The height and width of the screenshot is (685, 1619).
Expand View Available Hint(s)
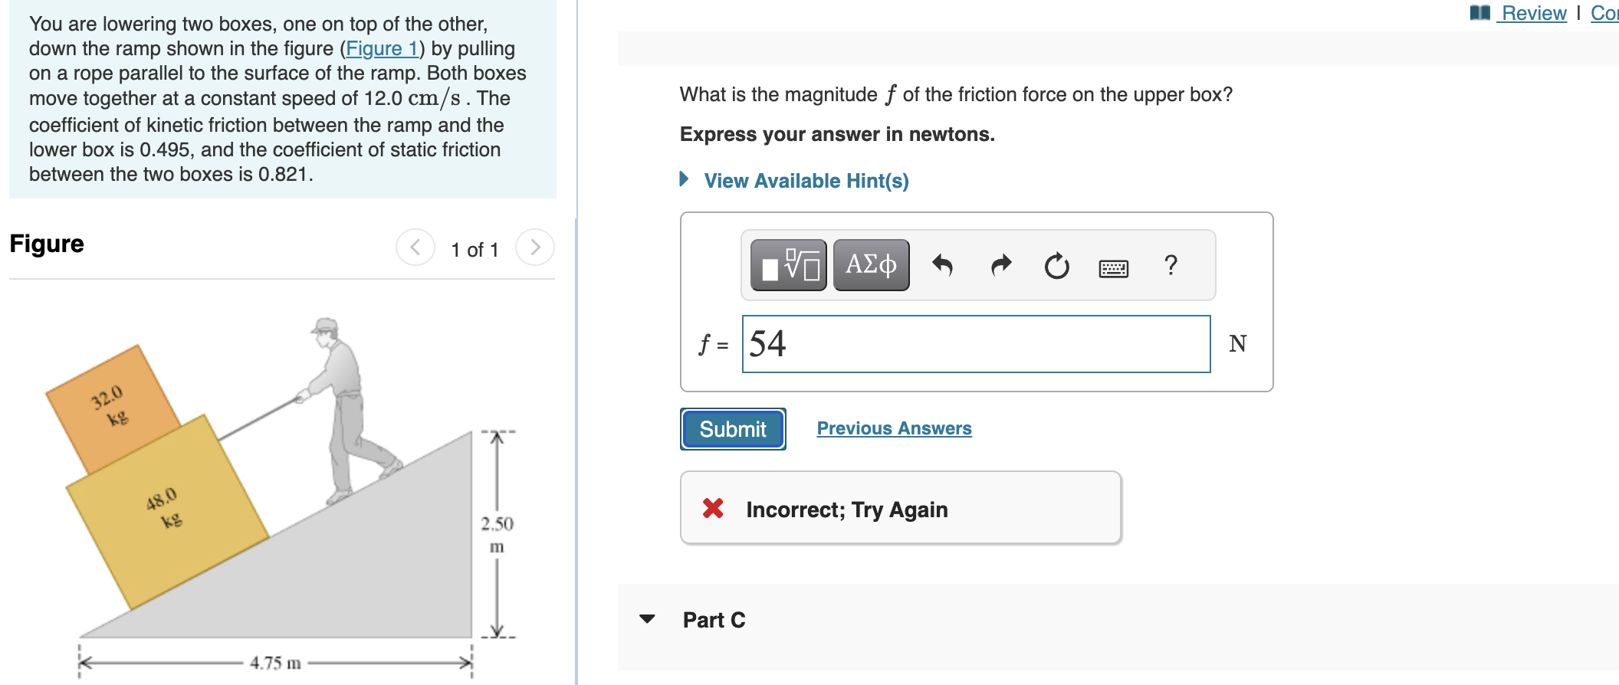tap(806, 180)
